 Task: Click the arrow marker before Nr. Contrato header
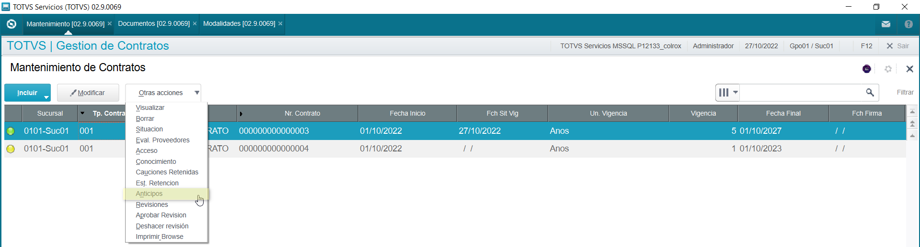click(x=241, y=114)
